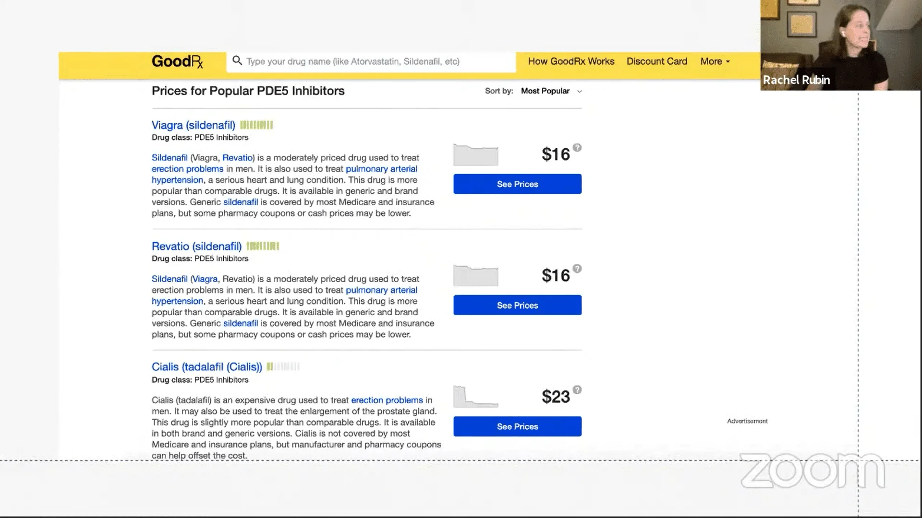The width and height of the screenshot is (922, 518).
Task: Click the $23 price for Cialis
Action: click(556, 397)
